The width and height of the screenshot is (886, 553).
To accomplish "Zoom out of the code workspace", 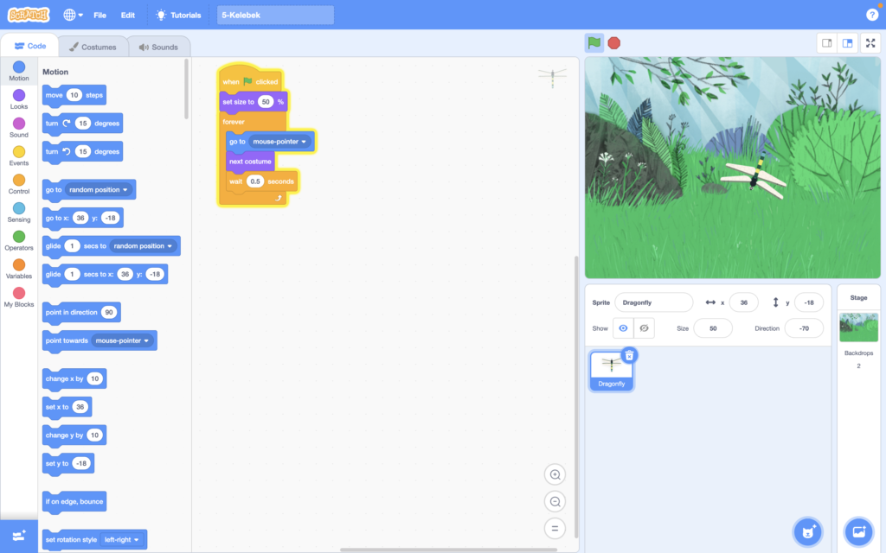I will pos(555,501).
